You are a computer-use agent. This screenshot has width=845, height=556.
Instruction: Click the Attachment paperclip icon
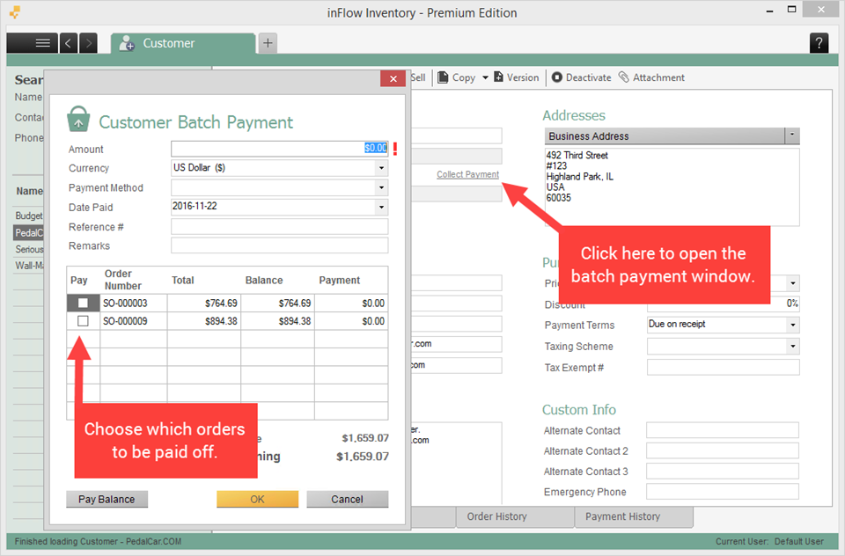(623, 77)
